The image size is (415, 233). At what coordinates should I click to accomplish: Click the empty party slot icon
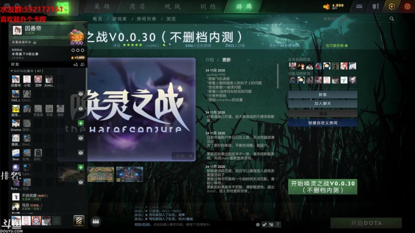click(x=56, y=220)
